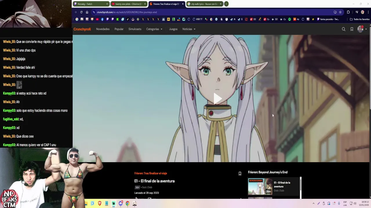This screenshot has width=371, height=208.
Task: Click Kampy03 username on 'si estoy acá' message
Action: pyautogui.click(x=9, y=93)
